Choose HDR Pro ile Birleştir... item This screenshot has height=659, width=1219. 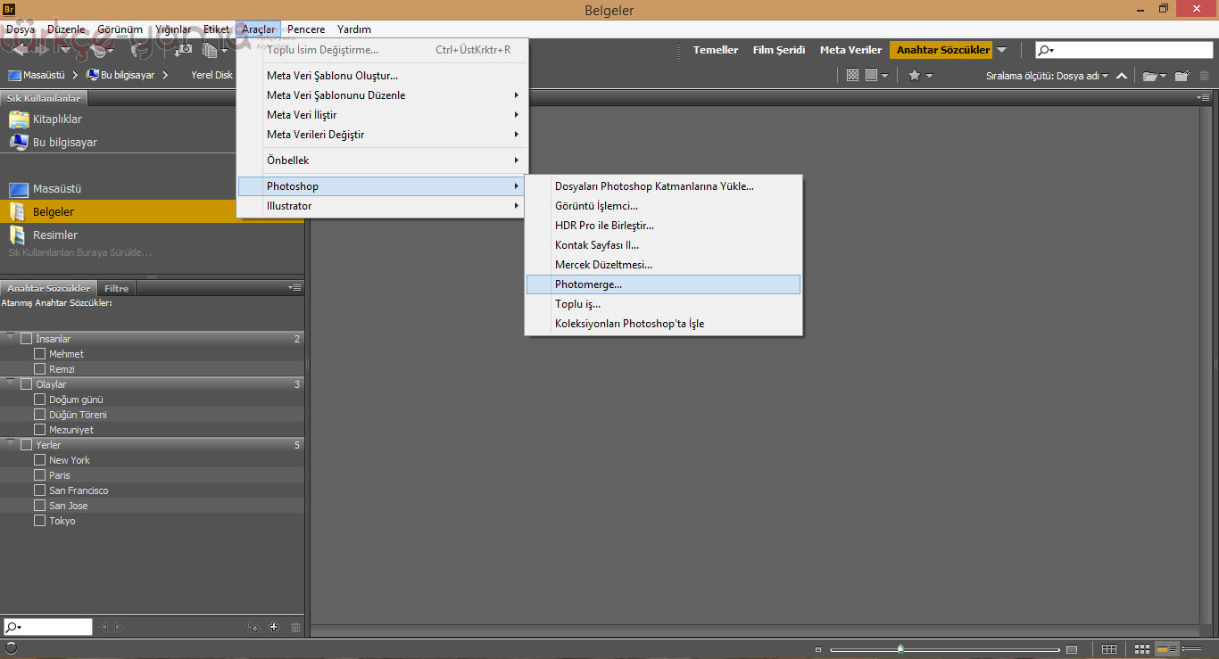coord(663,226)
